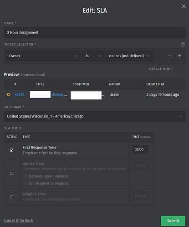189x227 pixels.
Task: Open the ticket selector help icon
Action: (183, 44)
